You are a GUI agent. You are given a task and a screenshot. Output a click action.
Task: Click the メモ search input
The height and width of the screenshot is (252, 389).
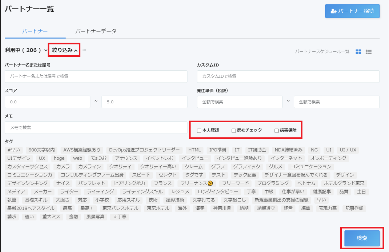pos(96,127)
